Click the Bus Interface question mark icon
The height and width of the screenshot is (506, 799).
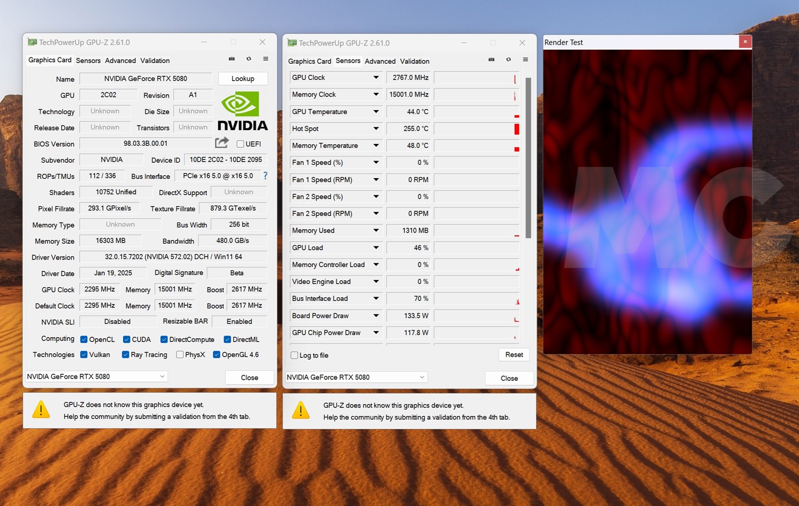[265, 175]
